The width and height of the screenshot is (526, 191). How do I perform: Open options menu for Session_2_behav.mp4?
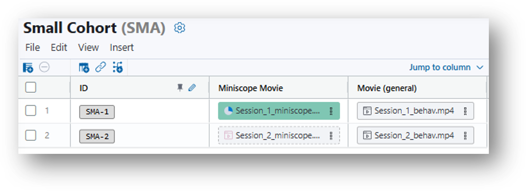(x=465, y=136)
